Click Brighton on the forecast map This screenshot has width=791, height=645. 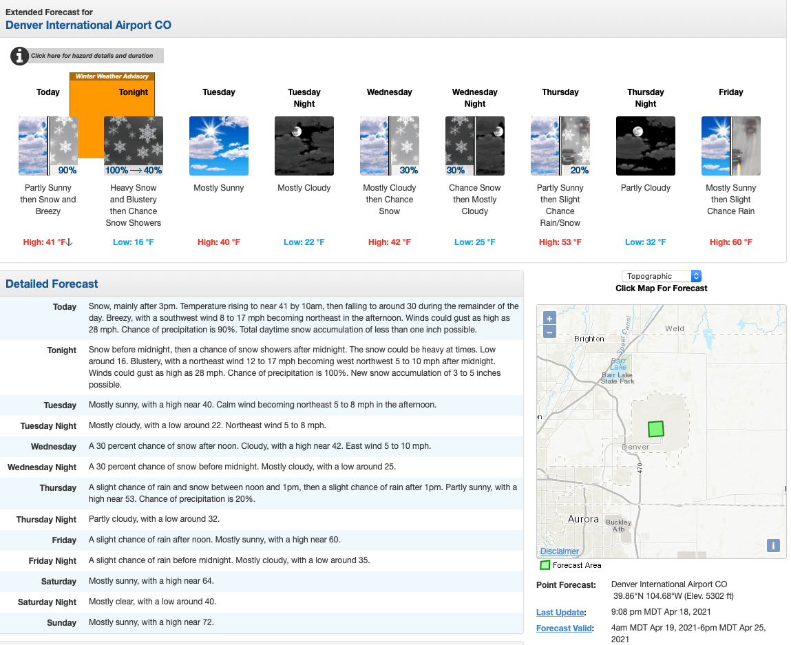589,339
